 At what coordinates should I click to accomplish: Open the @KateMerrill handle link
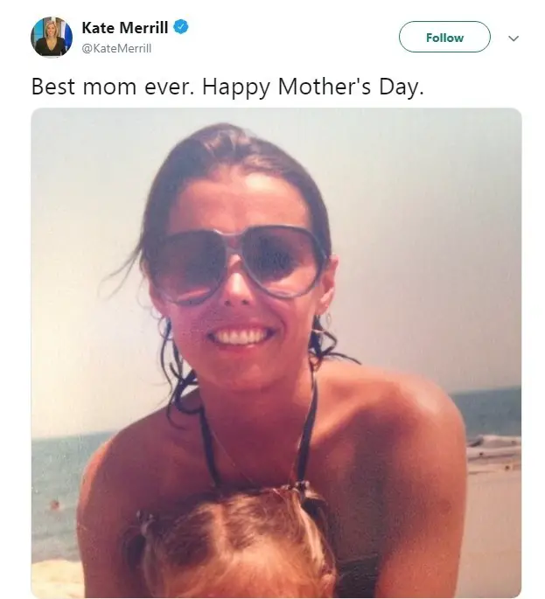[116, 48]
